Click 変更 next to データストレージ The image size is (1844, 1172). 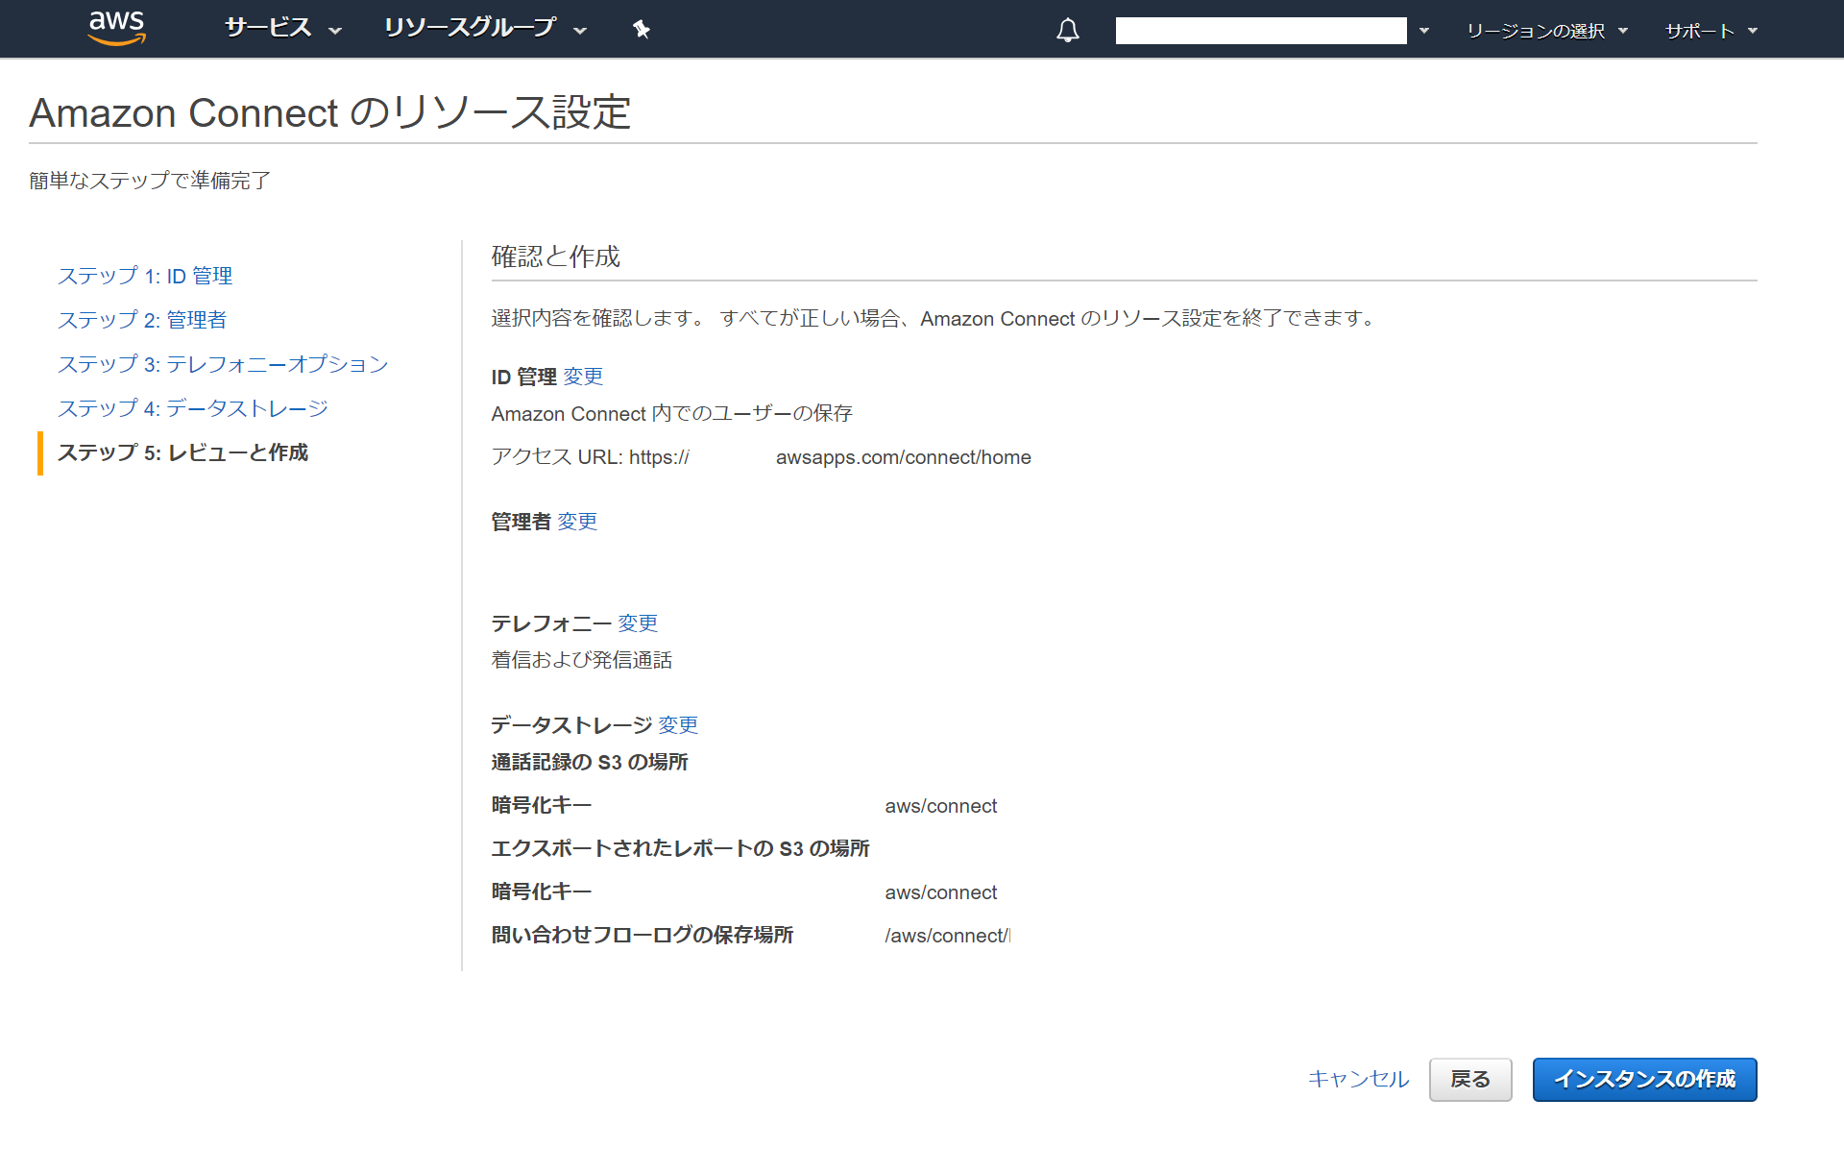coord(678,725)
